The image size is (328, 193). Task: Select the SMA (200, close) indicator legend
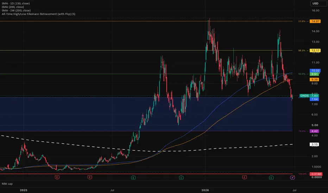point(13,7)
